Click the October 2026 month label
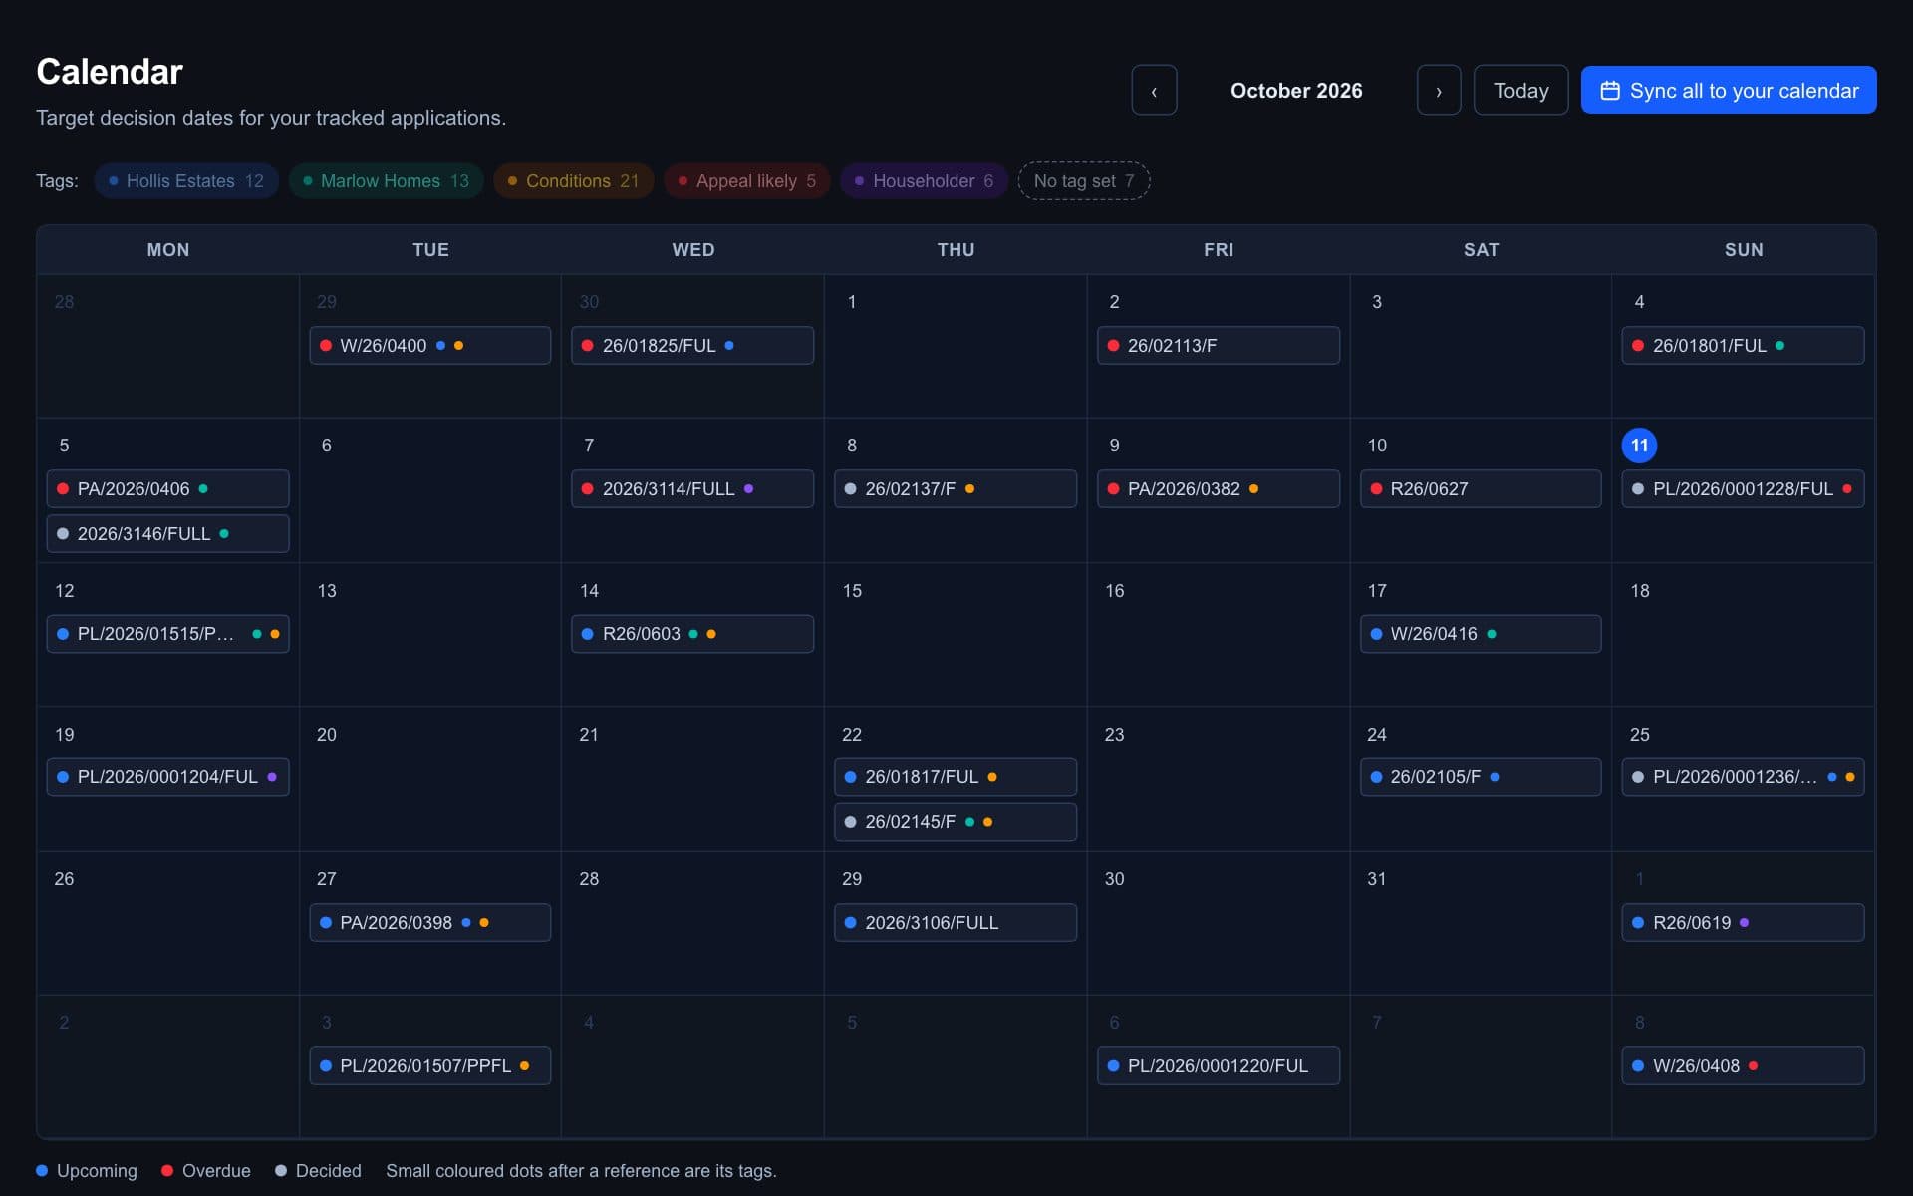Image resolution: width=1913 pixels, height=1196 pixels. (1296, 91)
